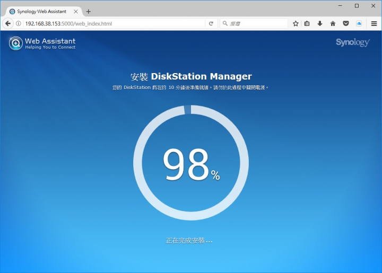The height and width of the screenshot is (273, 382).
Task: Click the 'Helping You to Connect' tagline
Action: click(x=50, y=47)
